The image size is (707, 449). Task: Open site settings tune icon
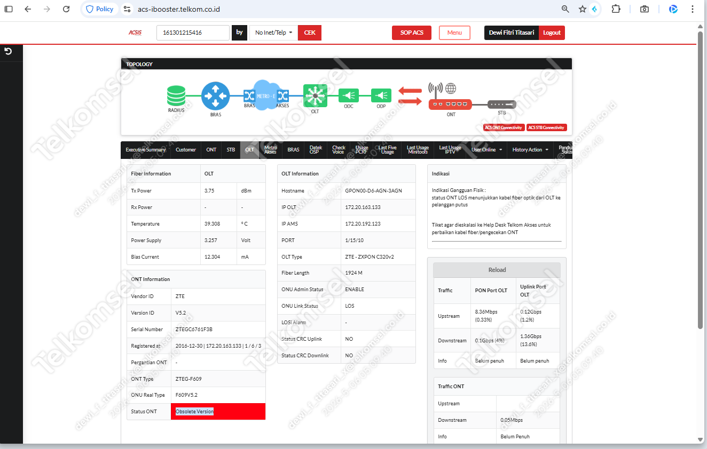click(127, 9)
